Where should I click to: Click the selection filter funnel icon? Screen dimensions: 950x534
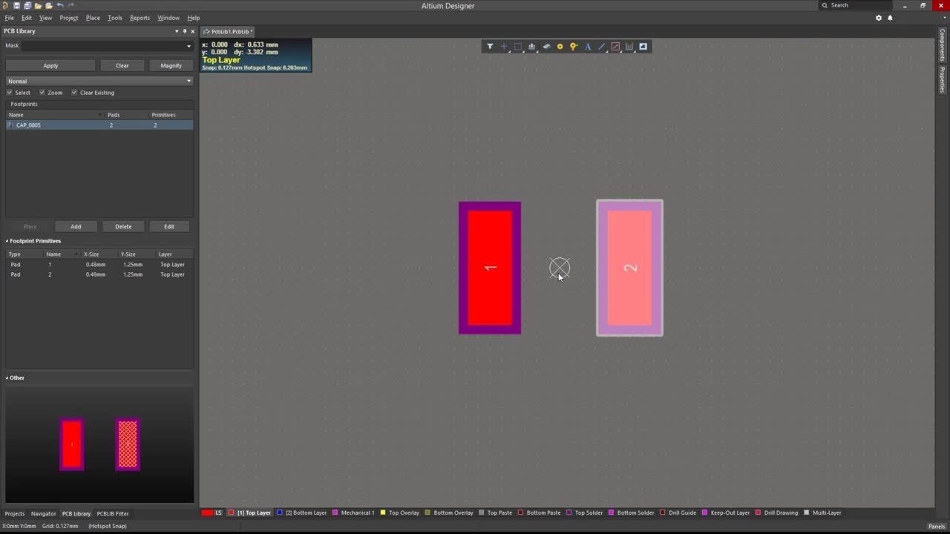[490, 46]
